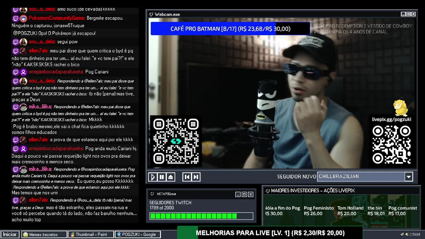The height and width of the screenshot is (239, 425).
Task: Click the 'Nóia a fim do Pog R$ 30,00' entry
Action: [283, 211]
